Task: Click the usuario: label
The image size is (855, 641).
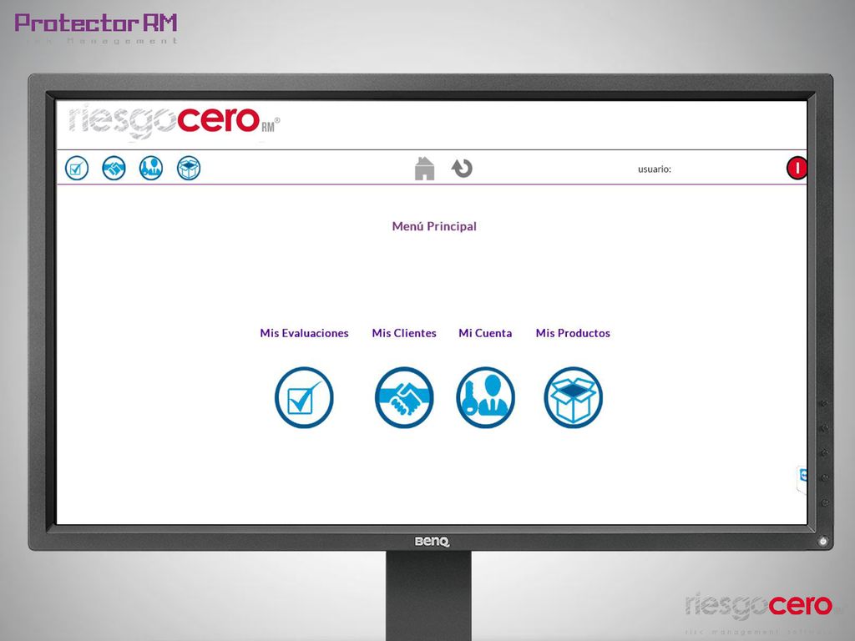Action: (x=655, y=169)
